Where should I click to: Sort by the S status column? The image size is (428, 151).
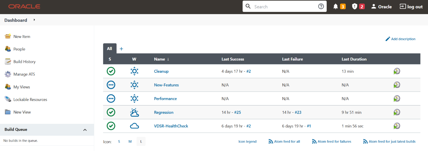pos(110,59)
